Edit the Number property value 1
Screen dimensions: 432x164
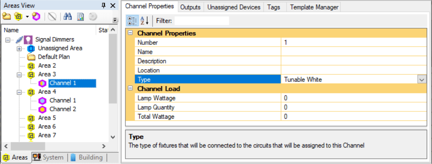click(354, 43)
